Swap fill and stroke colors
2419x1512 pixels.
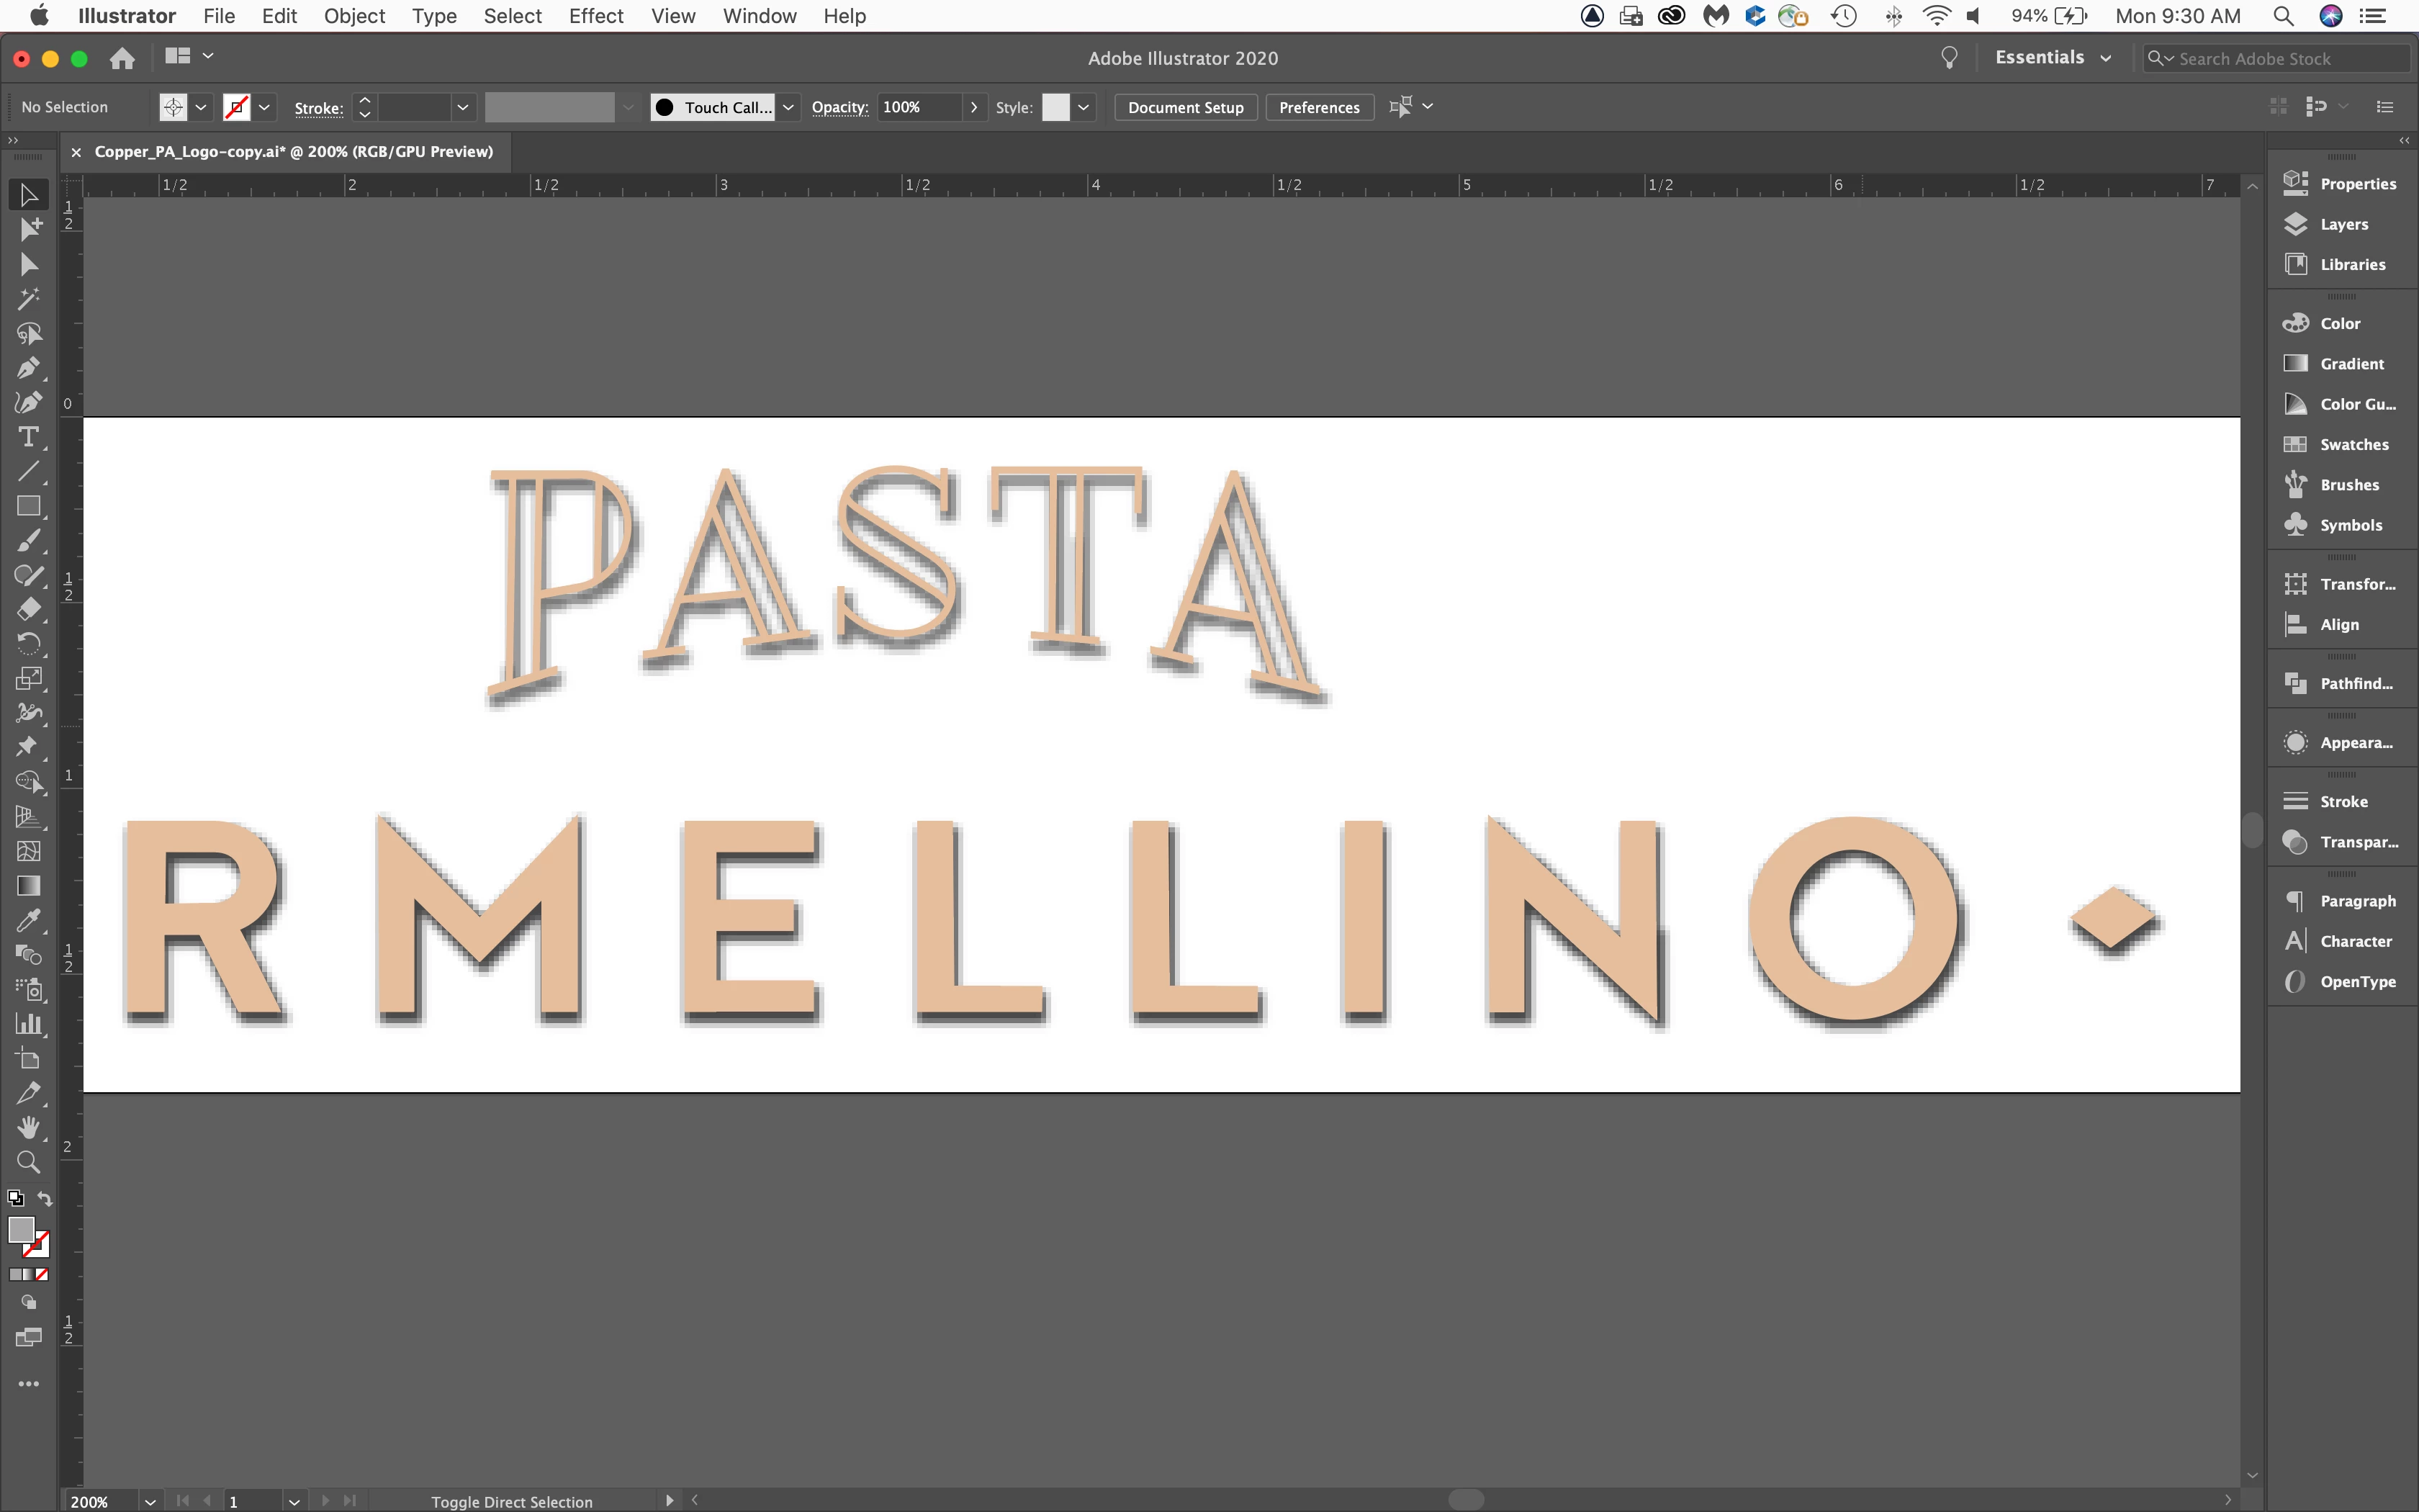(x=45, y=1198)
